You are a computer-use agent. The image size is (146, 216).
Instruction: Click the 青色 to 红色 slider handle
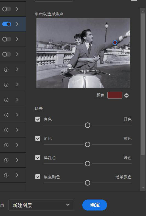click(x=88, y=125)
